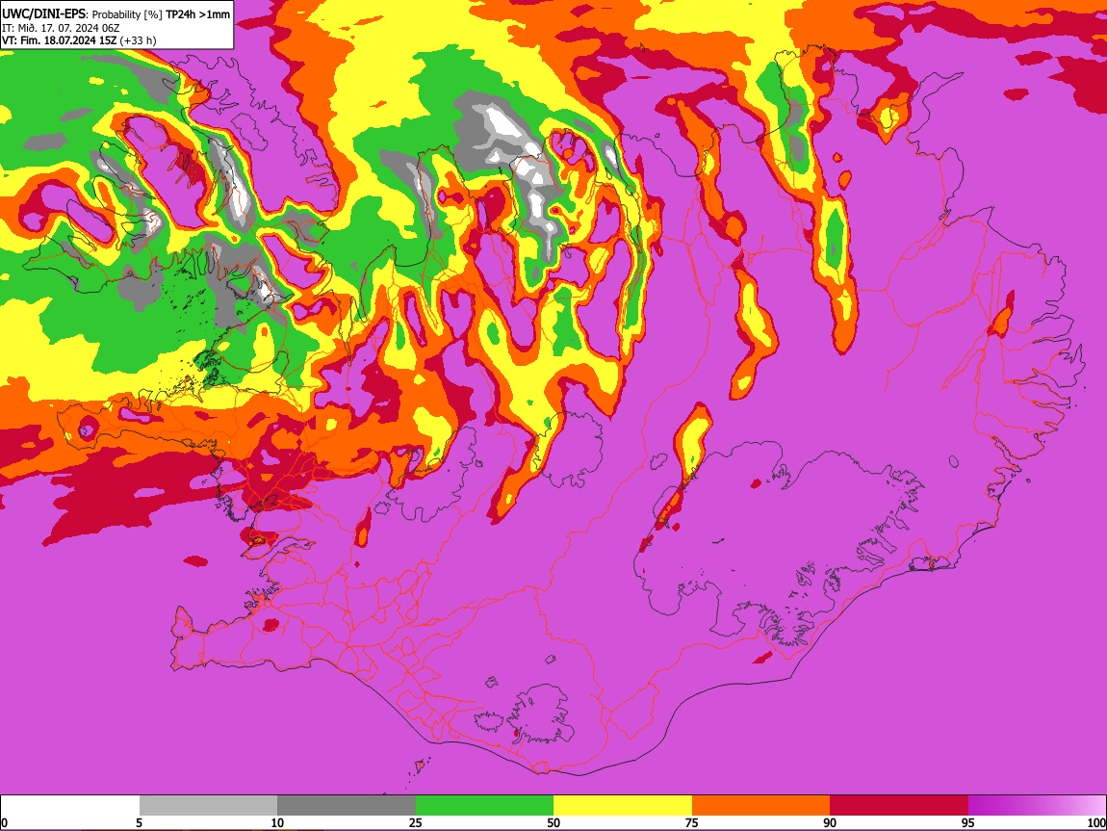Click the dark gray 10–25% legend band
Viewport: 1107px width, 831px height.
(x=347, y=806)
